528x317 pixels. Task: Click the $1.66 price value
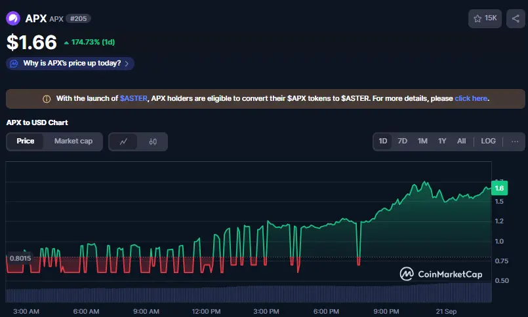click(x=31, y=43)
